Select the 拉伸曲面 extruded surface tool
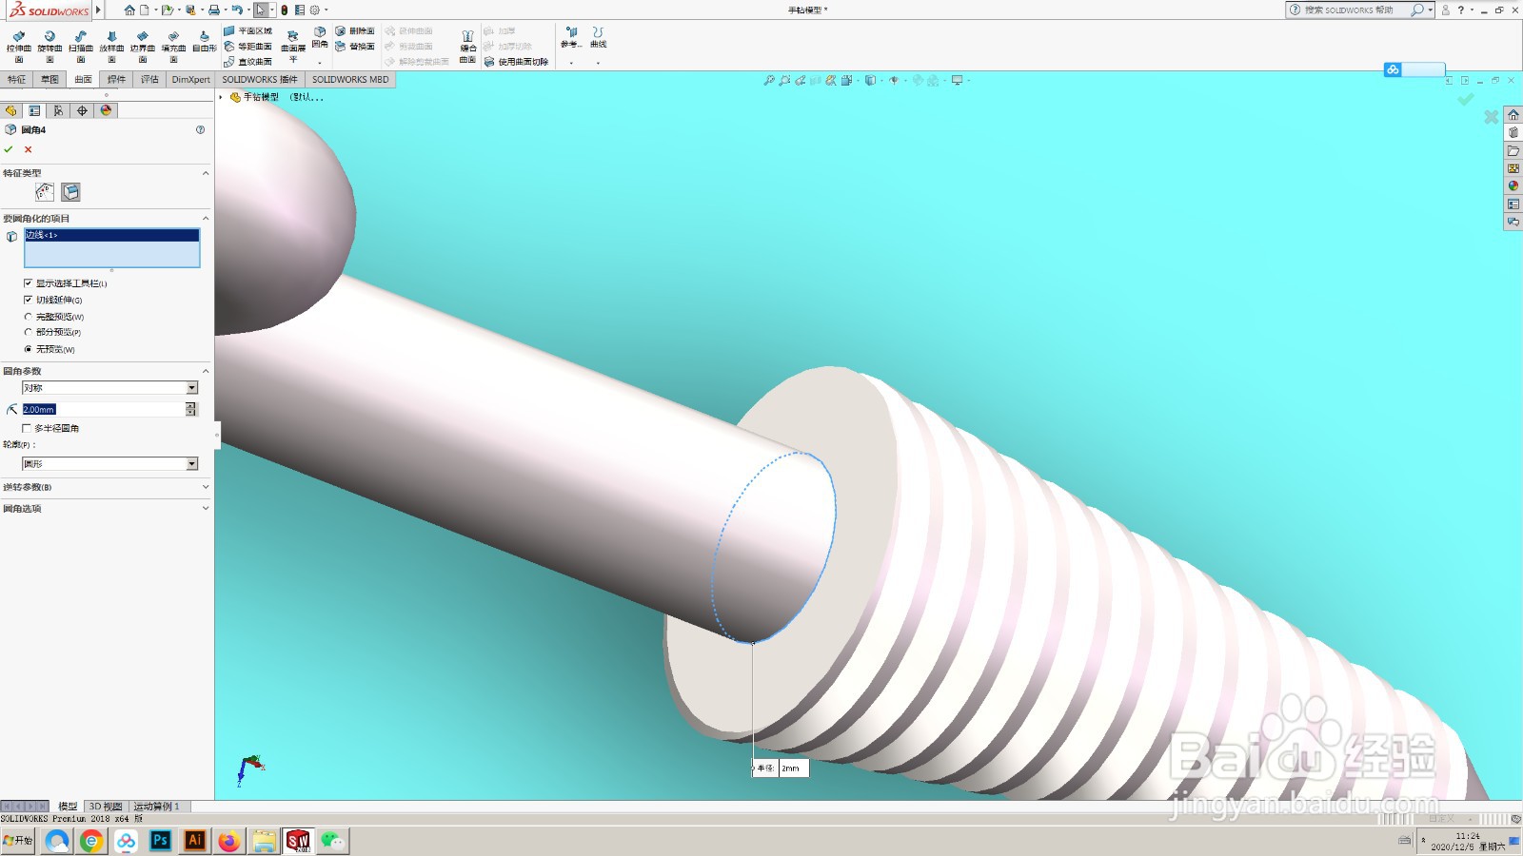Screen dimensions: 1523x856 click(19, 45)
